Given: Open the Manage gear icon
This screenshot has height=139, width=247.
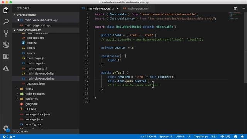Looking at the screenshot, I should point(6,128).
